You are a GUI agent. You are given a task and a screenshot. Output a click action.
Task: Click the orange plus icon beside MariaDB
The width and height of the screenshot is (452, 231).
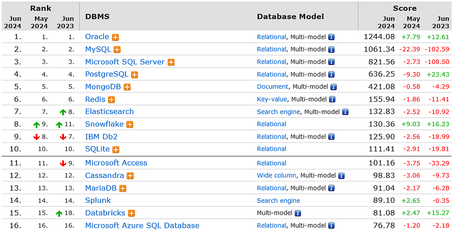123,188
